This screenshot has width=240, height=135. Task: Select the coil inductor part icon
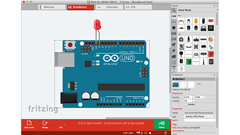(x=211, y=21)
